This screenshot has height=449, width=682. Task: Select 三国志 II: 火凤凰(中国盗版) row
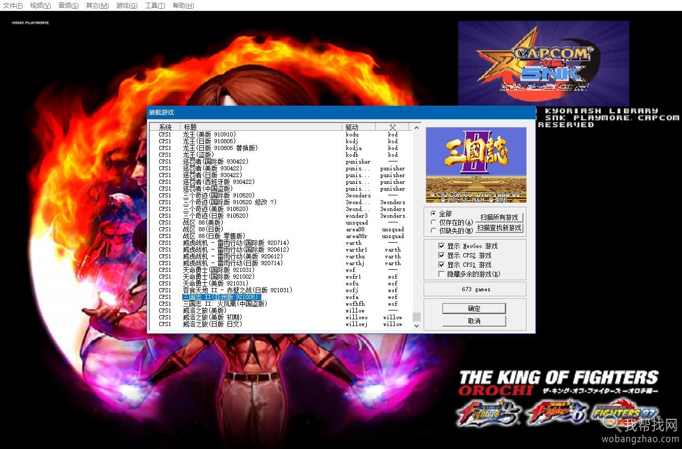(281, 304)
